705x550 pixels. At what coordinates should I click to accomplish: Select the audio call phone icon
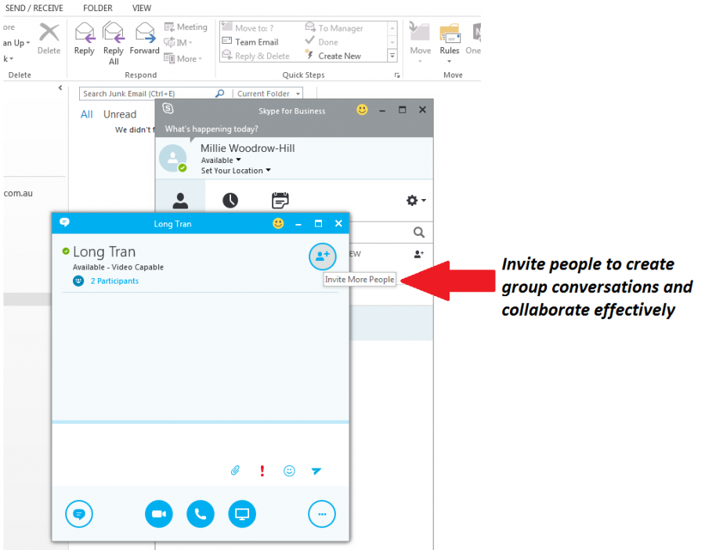(200, 514)
